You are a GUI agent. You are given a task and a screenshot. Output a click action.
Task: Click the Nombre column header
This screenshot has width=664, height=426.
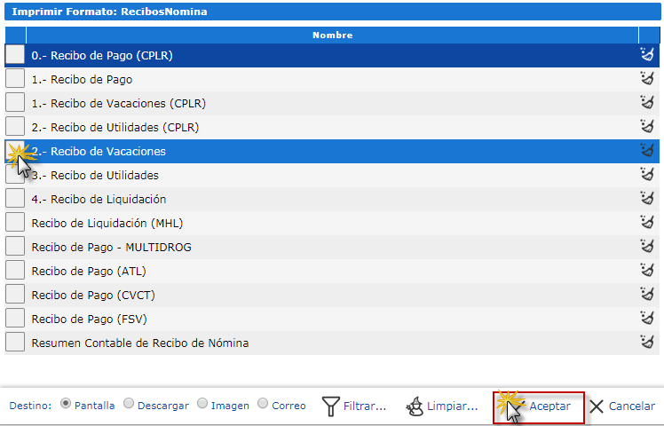pyautogui.click(x=332, y=35)
